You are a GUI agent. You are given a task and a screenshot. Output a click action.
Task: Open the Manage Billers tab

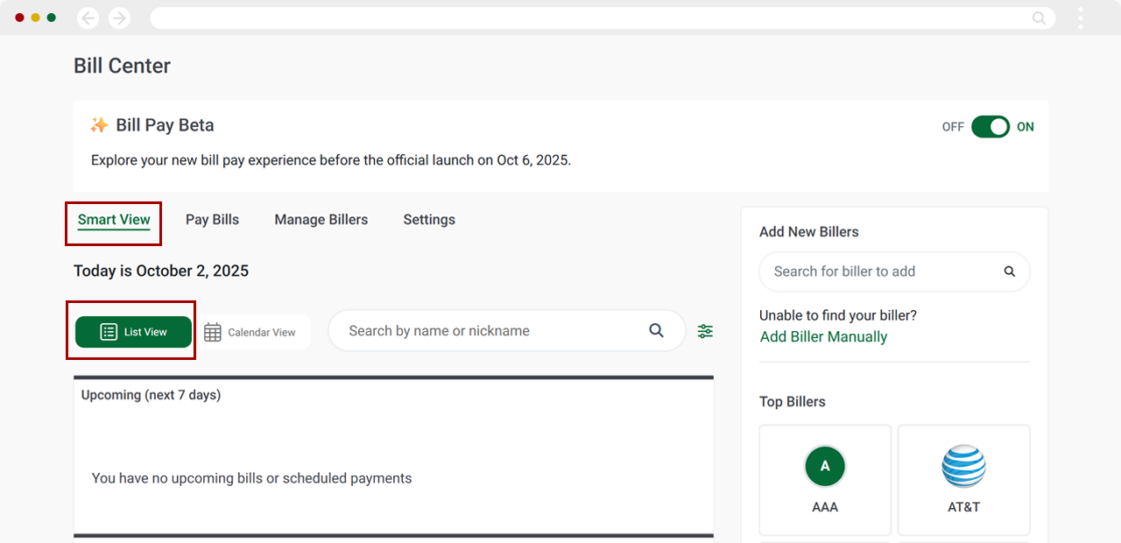321,219
